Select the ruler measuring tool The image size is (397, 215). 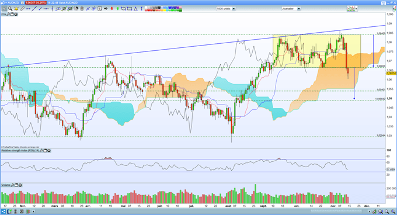[22, 9]
